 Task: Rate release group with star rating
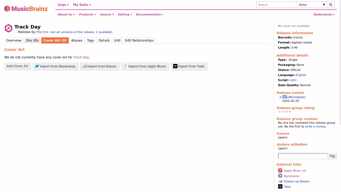(285, 112)
